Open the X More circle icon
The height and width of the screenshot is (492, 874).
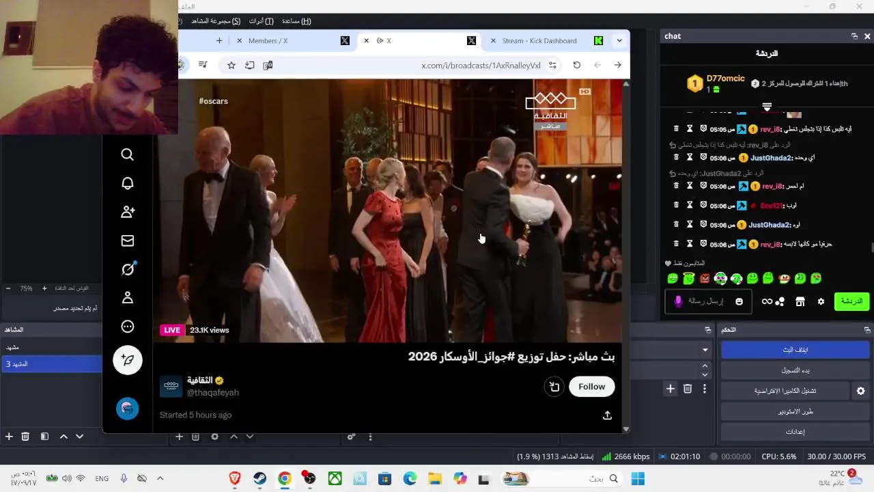coord(128,327)
